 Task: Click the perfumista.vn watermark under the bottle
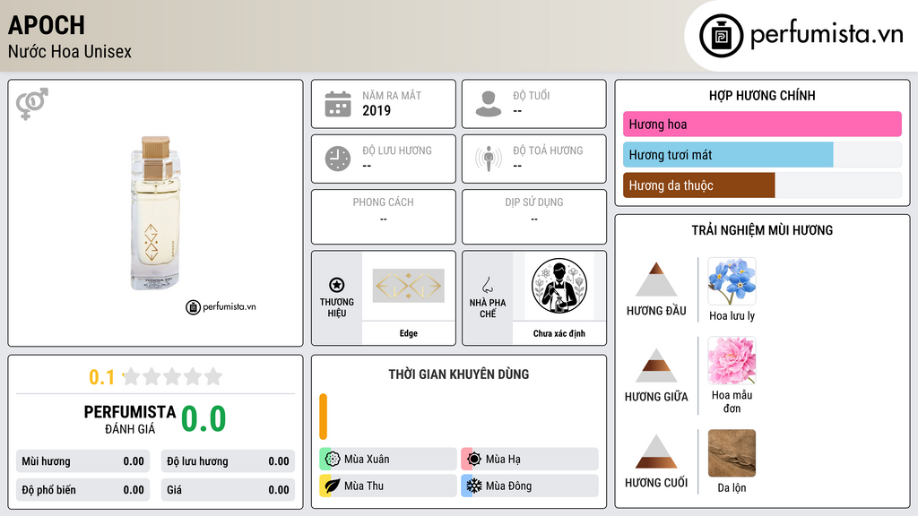(221, 306)
